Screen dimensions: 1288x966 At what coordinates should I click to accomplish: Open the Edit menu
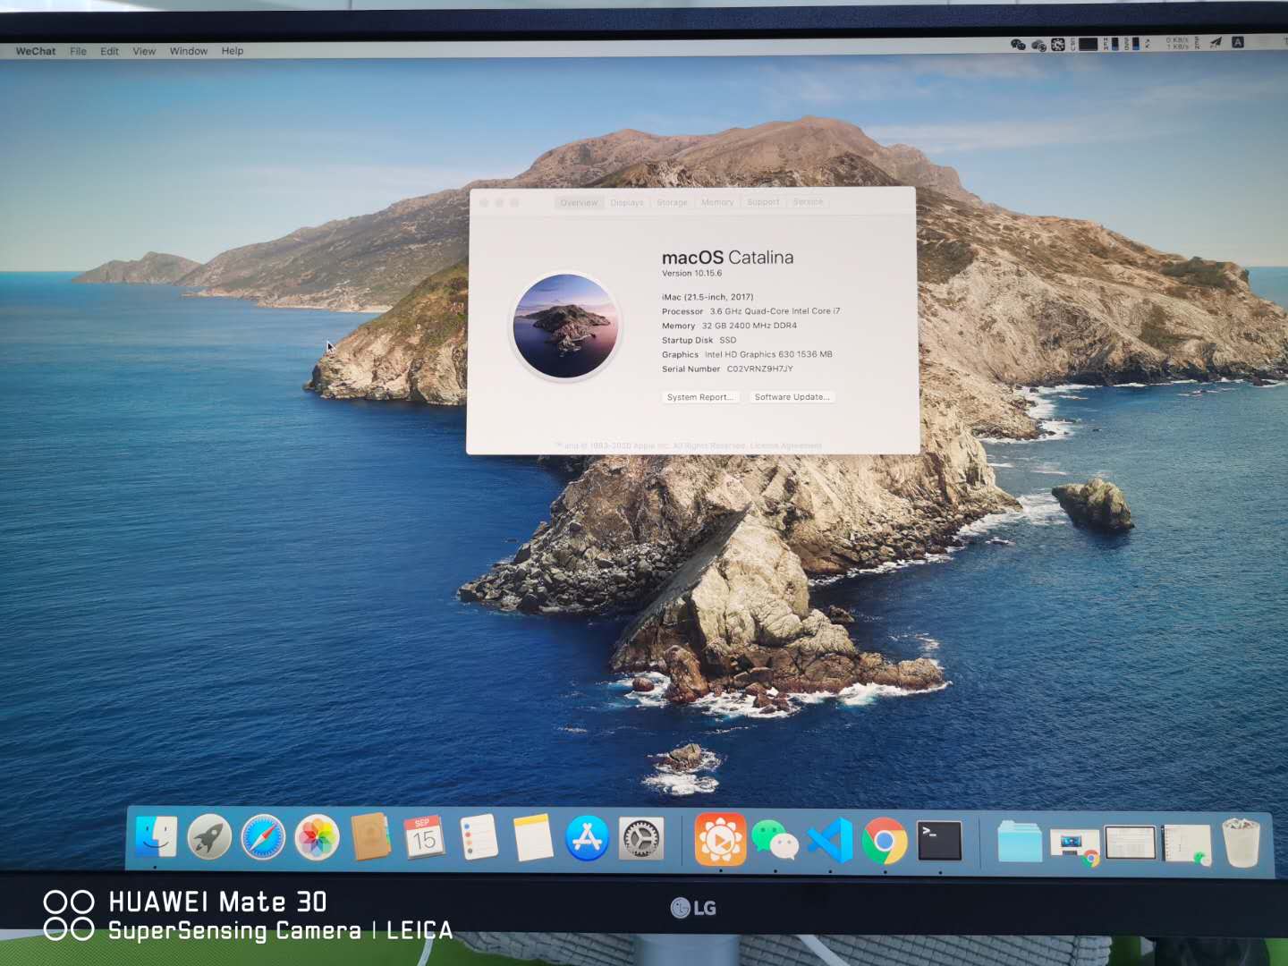tap(109, 51)
